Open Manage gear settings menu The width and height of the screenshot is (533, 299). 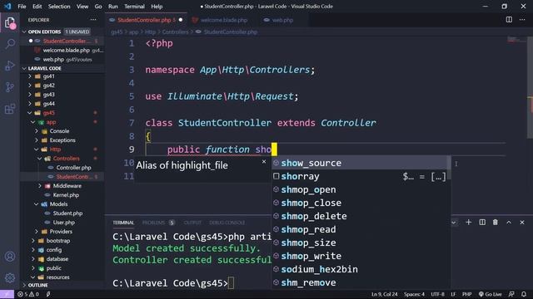pyautogui.click(x=10, y=277)
